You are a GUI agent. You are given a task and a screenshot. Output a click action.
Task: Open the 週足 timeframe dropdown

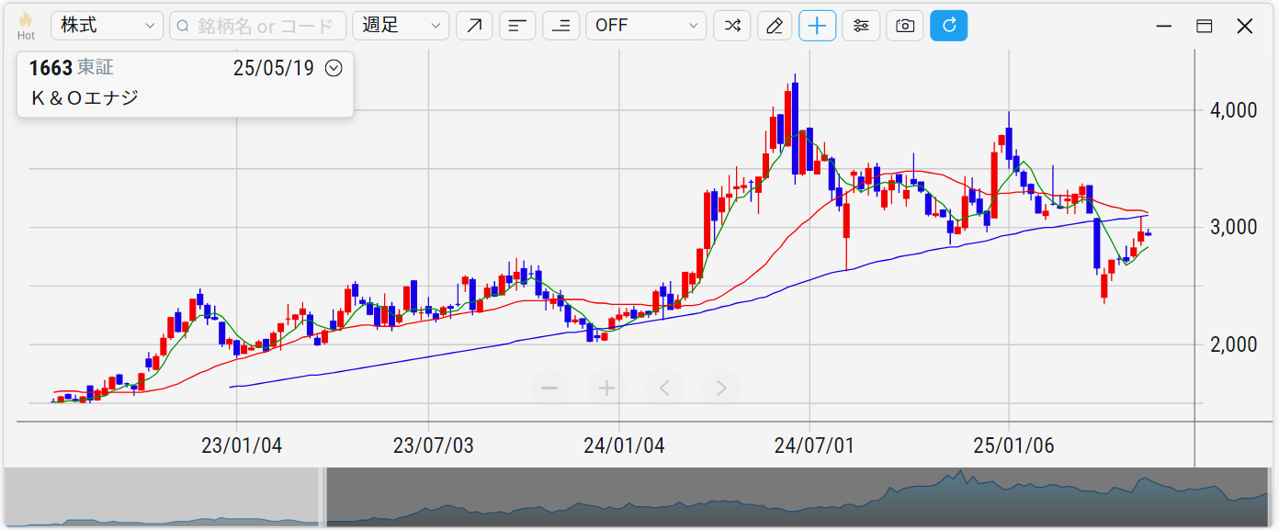tap(401, 26)
